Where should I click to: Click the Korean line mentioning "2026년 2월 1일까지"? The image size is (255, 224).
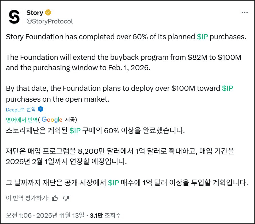point(66,161)
